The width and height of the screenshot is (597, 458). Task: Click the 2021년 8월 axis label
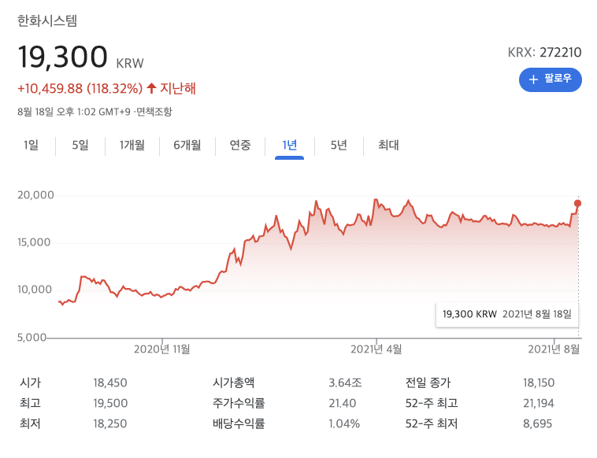point(554,349)
